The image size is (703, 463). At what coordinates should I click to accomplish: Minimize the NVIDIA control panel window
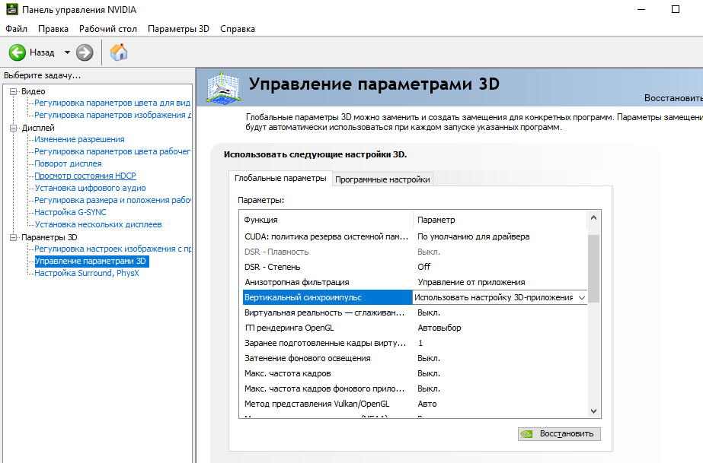click(641, 9)
